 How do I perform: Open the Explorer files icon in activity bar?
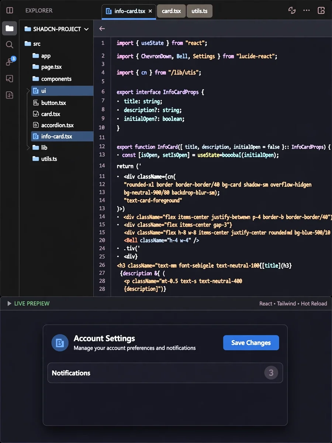pyautogui.click(x=10, y=28)
